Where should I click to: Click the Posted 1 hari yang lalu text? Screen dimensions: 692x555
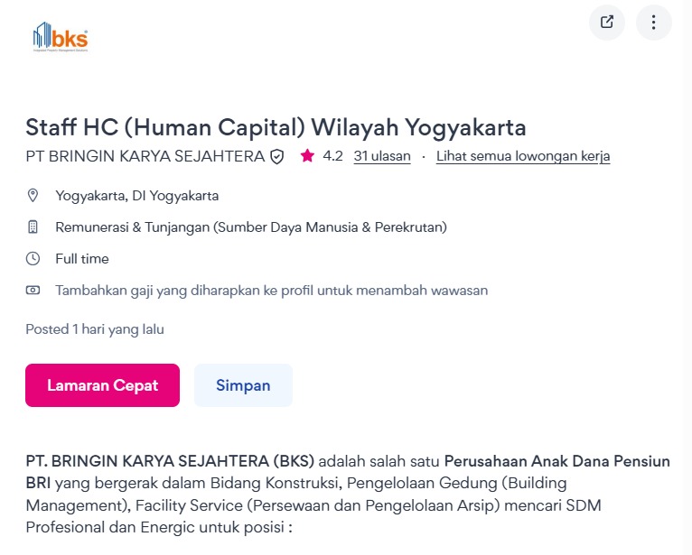[95, 329]
